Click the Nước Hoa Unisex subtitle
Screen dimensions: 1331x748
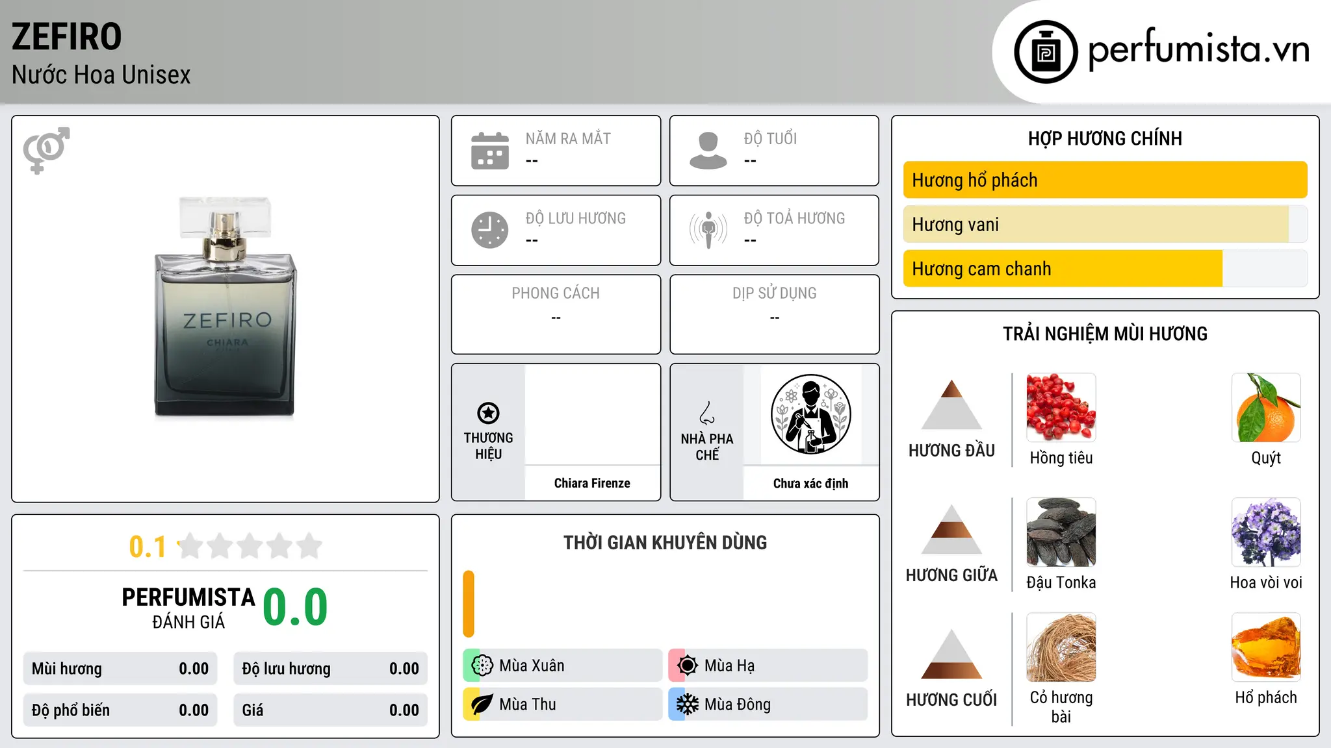coord(101,75)
